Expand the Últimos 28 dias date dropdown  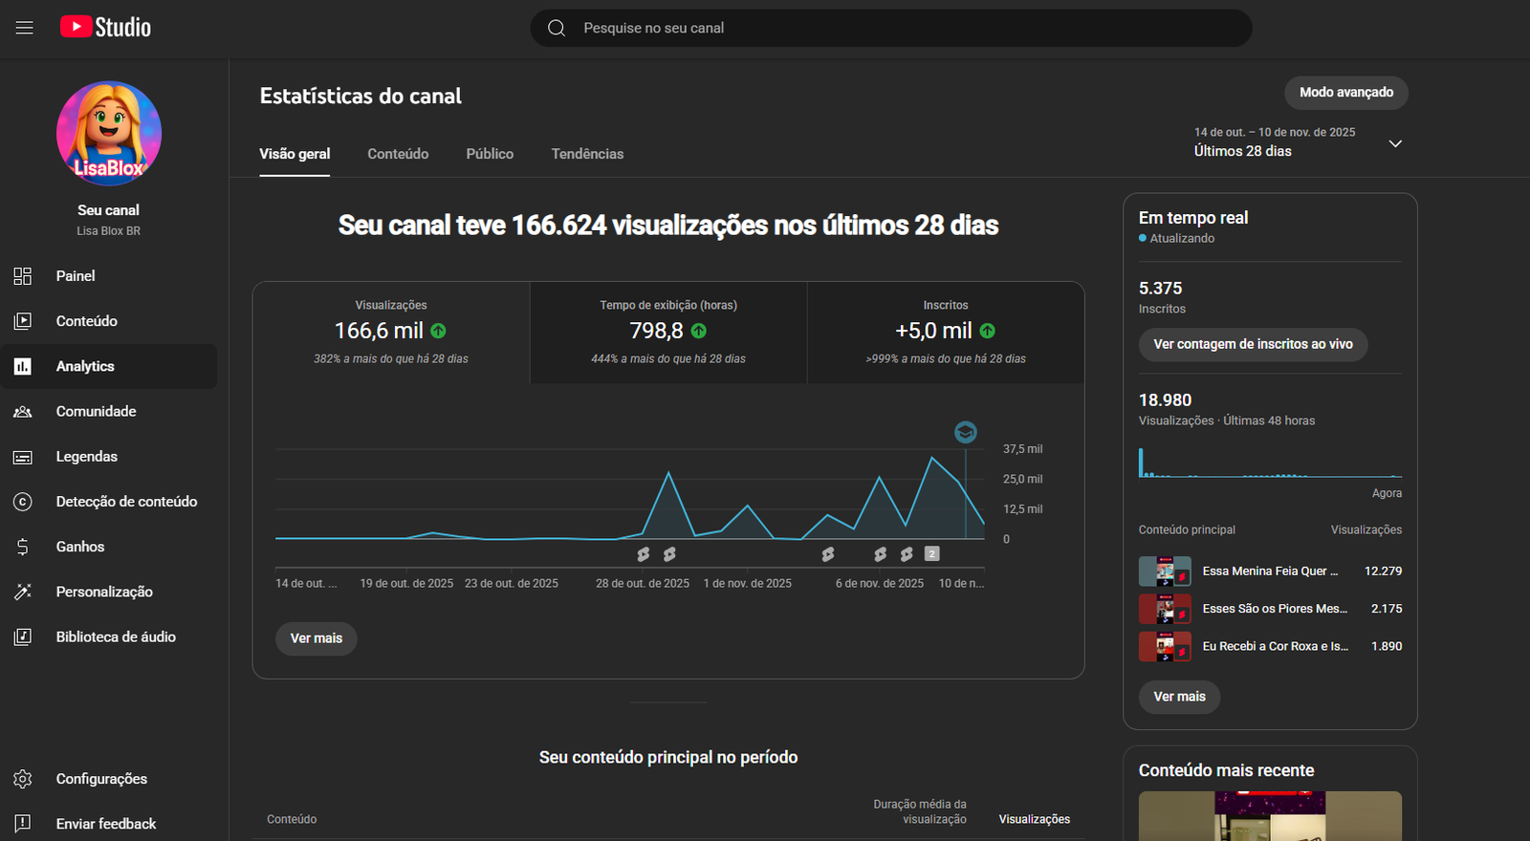pos(1394,143)
